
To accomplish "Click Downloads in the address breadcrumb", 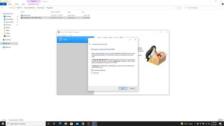I will click(x=41, y=8).
